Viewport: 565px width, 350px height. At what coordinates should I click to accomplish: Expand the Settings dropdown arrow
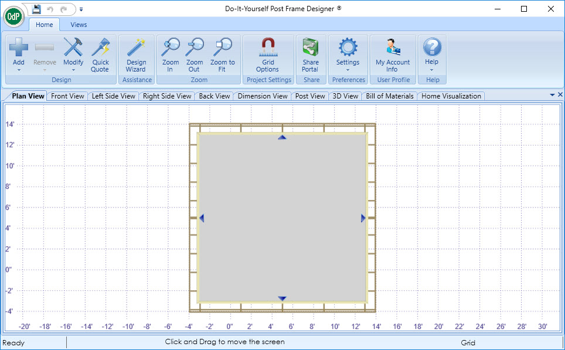click(x=348, y=70)
